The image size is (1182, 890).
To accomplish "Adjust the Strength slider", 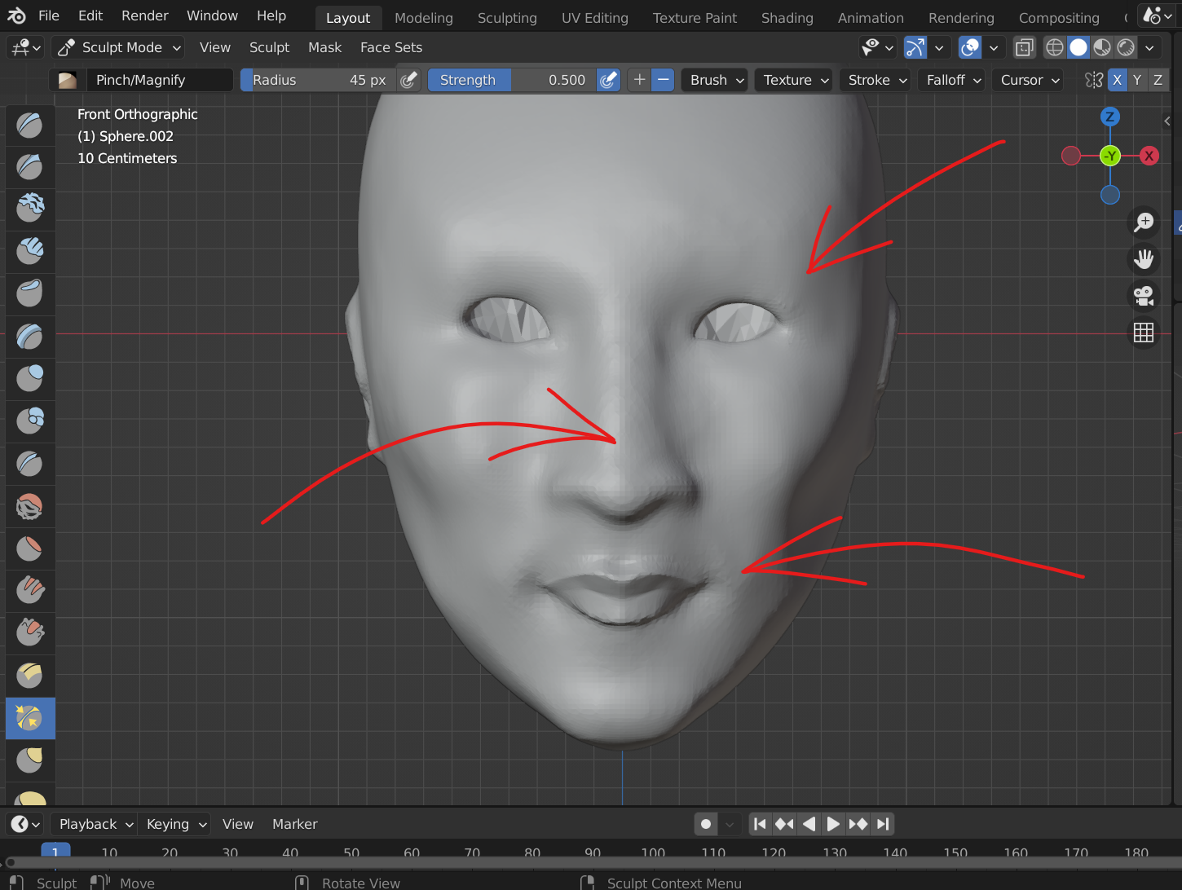I will pos(512,80).
